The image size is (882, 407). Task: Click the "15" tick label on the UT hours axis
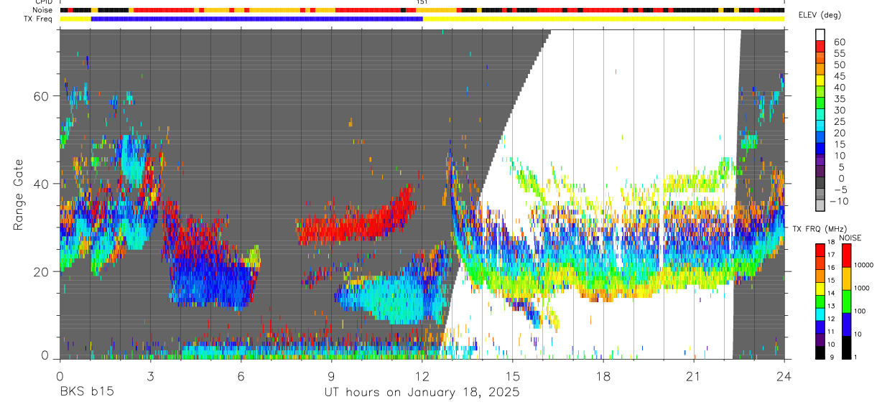click(x=512, y=376)
